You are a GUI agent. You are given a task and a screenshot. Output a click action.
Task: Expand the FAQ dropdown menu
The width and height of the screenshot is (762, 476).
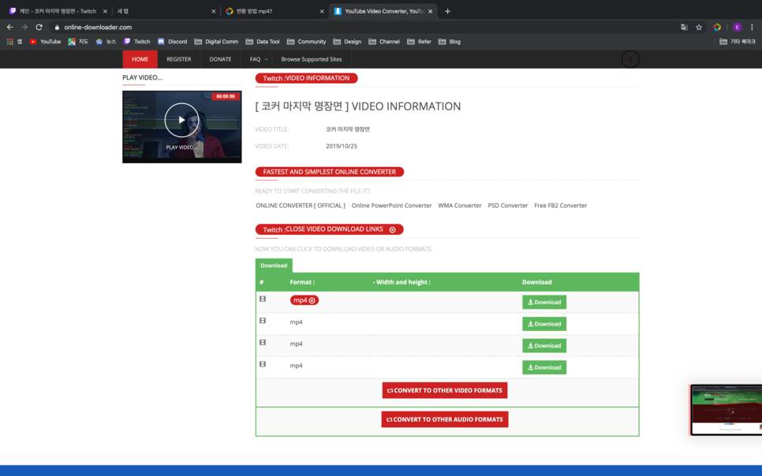tap(259, 59)
